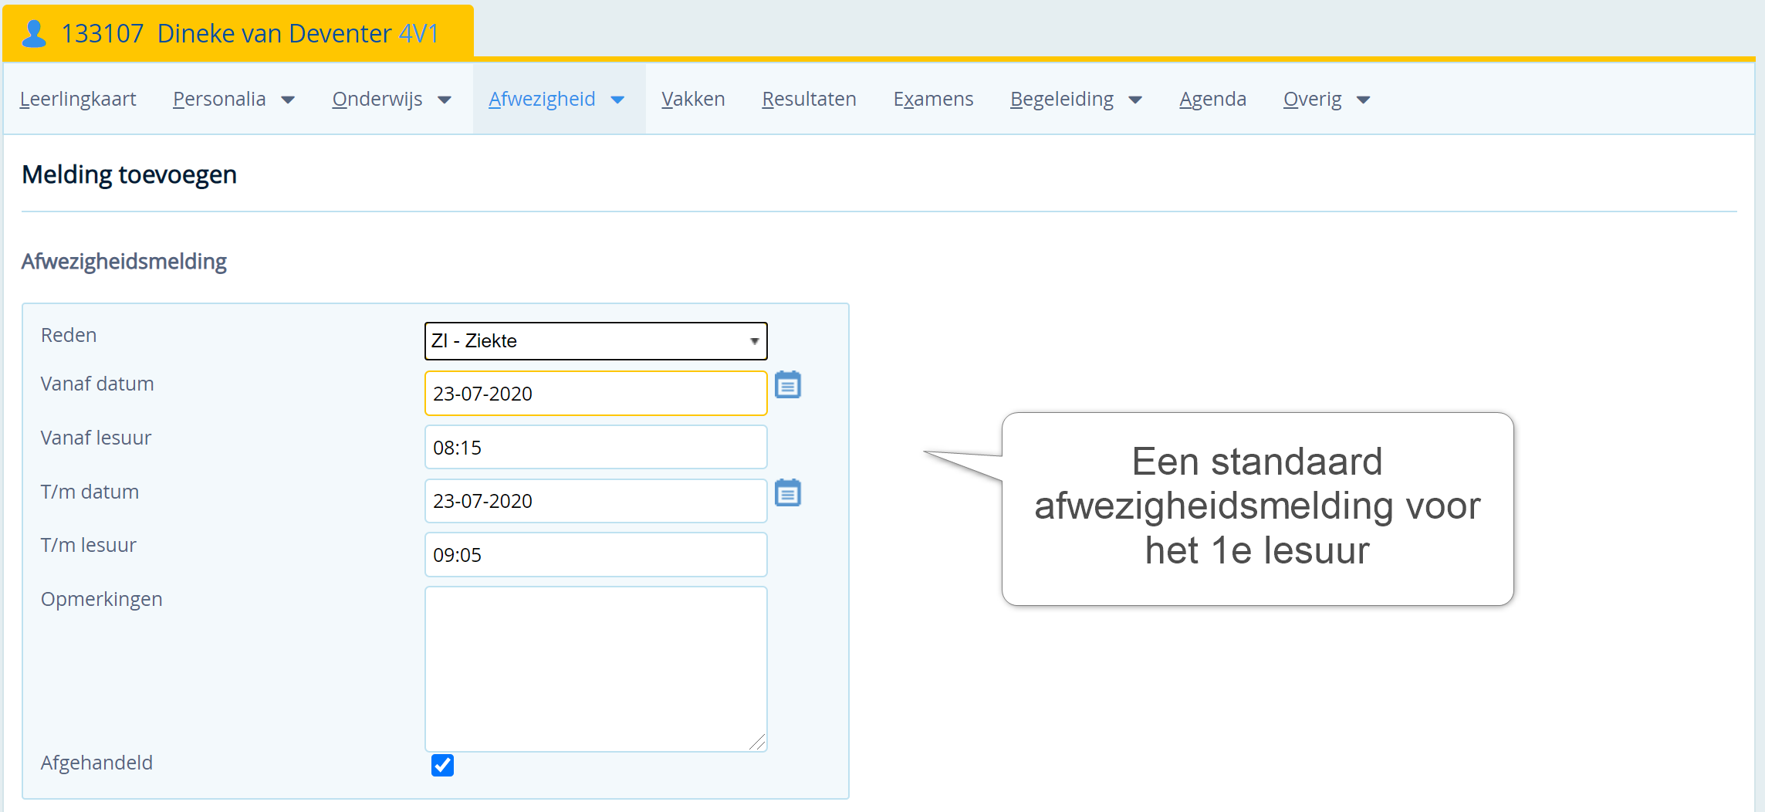Expand the Overig menu arrow
The image size is (1765, 812).
pyautogui.click(x=1363, y=100)
